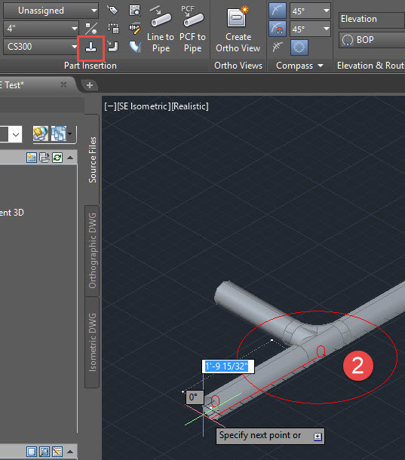Click the Elevation input field
Viewport: 405px width, 460px height.
(x=372, y=20)
